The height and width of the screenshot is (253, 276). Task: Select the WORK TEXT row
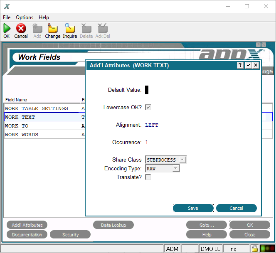point(42,117)
